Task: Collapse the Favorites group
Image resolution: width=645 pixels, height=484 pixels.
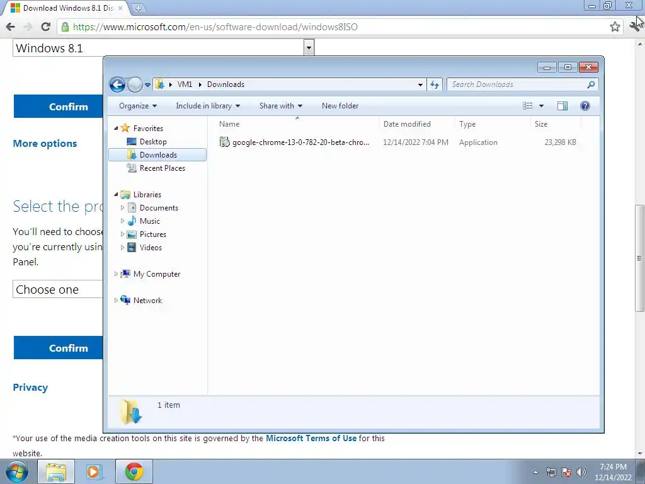Action: tap(116, 129)
